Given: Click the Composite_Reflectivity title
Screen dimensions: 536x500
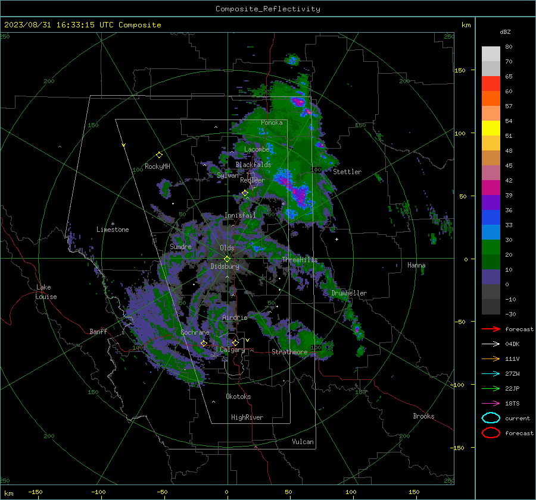Looking at the screenshot, I should coord(267,9).
